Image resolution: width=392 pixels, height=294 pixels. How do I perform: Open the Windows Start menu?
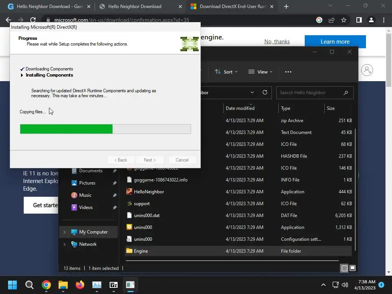(x=12, y=285)
